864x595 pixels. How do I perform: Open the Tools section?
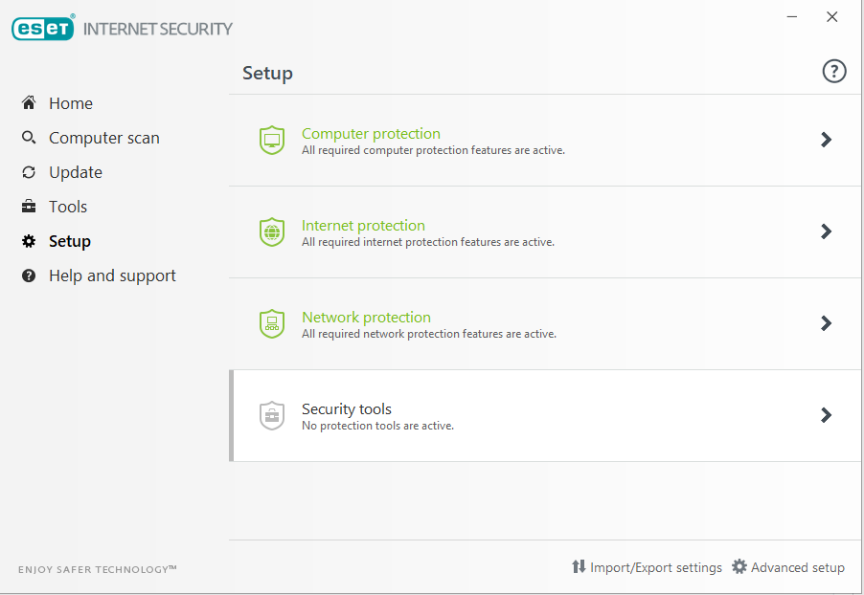coord(68,207)
